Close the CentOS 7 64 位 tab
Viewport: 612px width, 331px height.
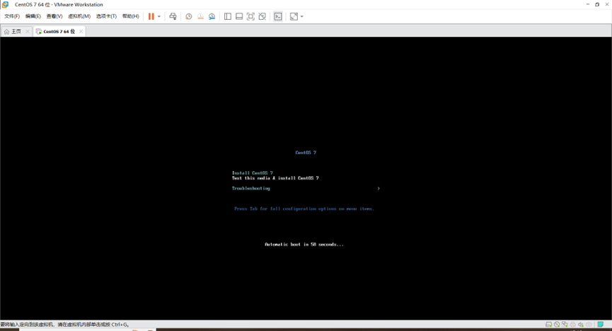81,32
